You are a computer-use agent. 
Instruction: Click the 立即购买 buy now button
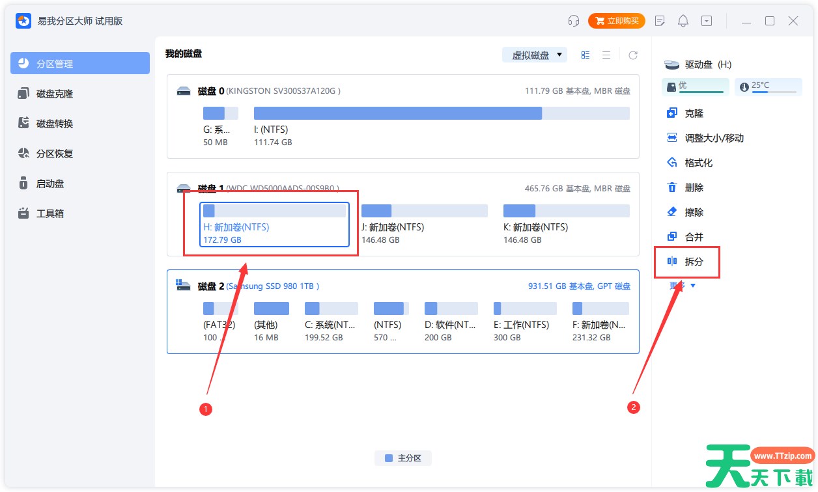[x=616, y=21]
